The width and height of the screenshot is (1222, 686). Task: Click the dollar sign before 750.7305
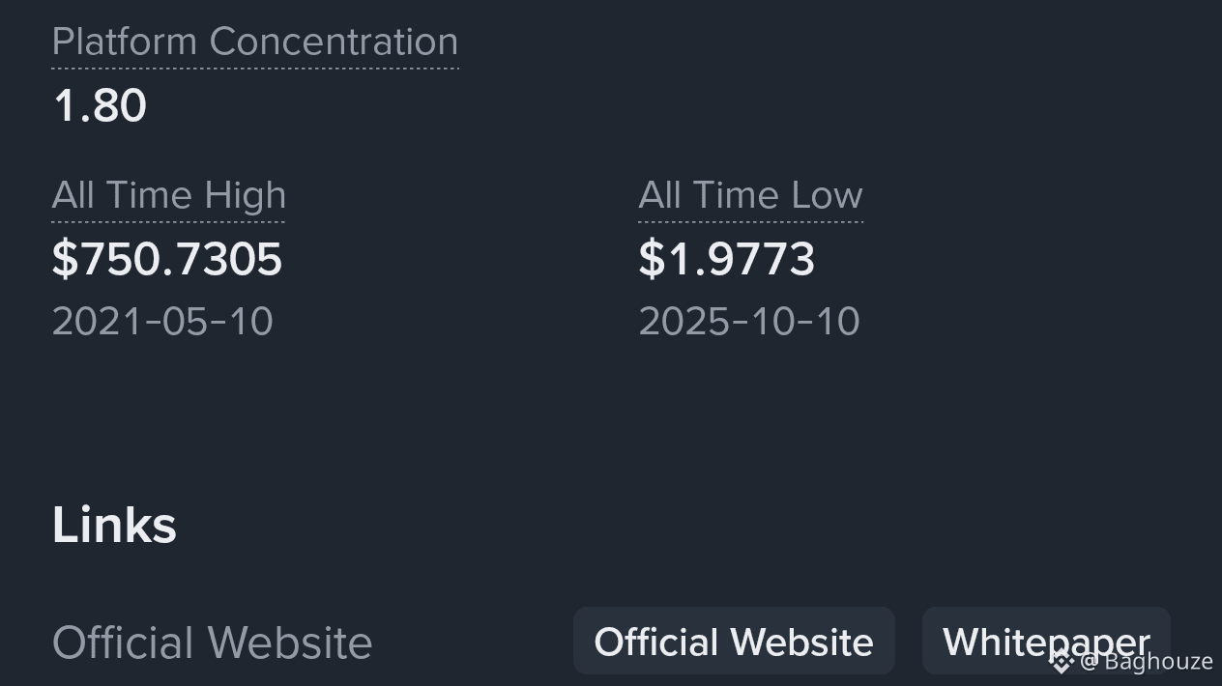click(x=64, y=259)
